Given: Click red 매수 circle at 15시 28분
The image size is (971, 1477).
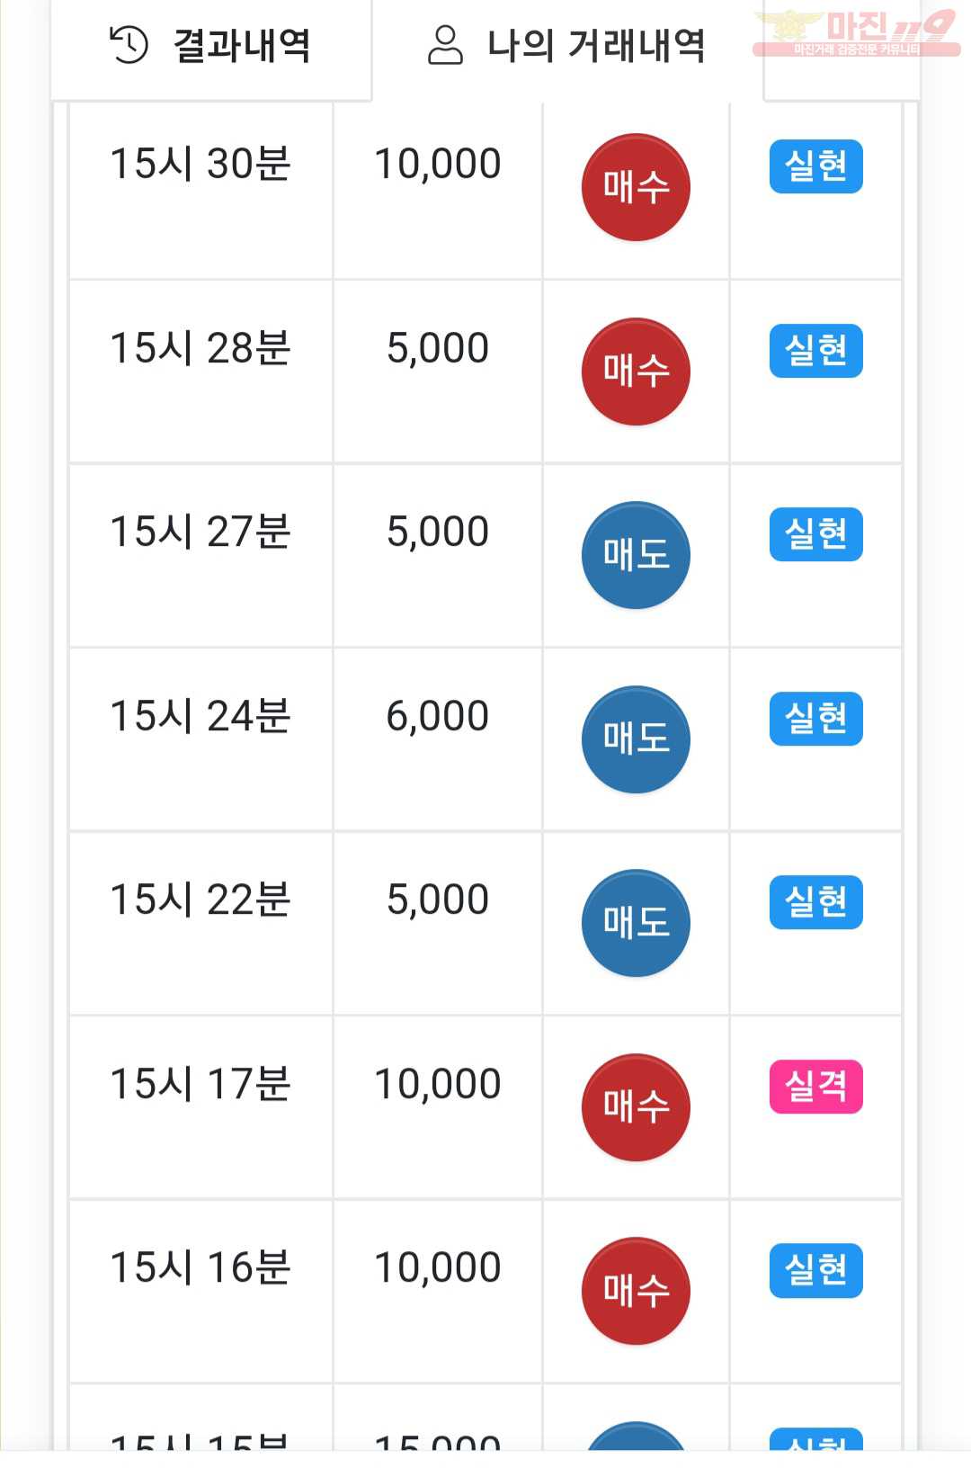Looking at the screenshot, I should 636,371.
